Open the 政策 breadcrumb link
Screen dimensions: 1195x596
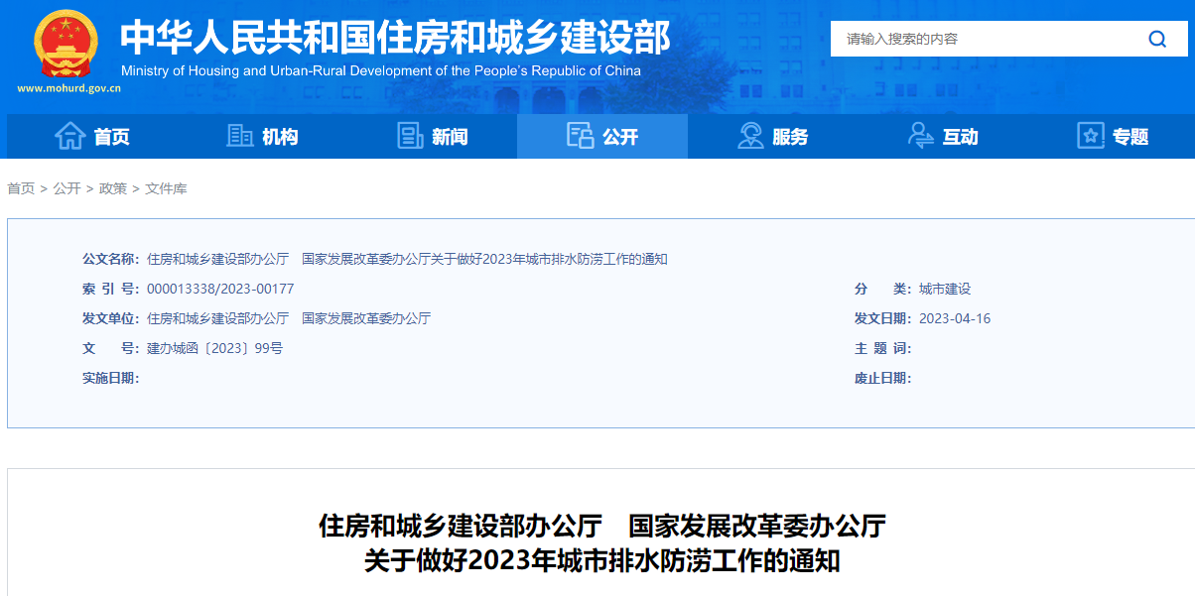[x=112, y=187]
